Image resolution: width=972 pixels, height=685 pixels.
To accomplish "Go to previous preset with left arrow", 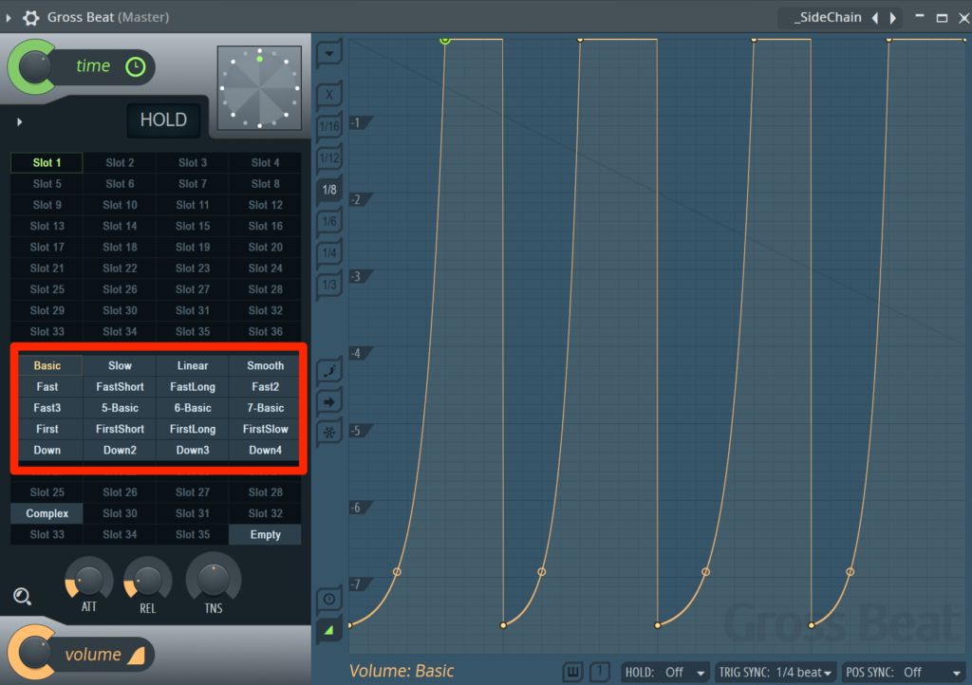I will tap(875, 18).
